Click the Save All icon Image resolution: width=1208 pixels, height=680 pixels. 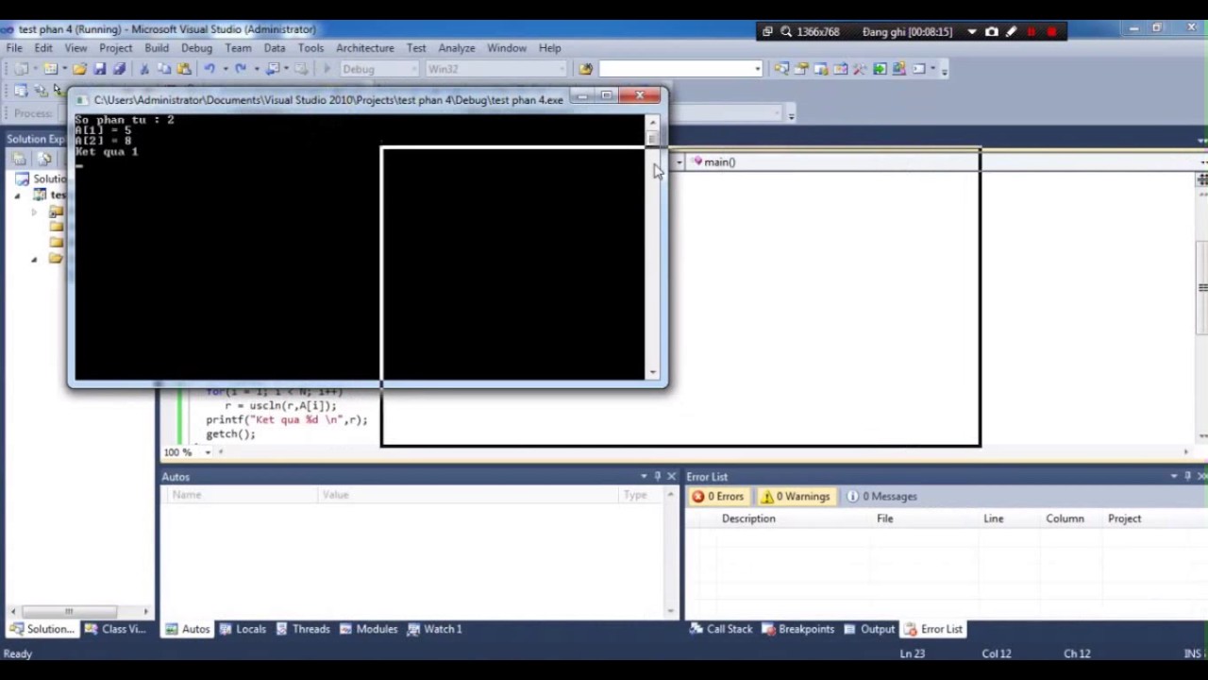coord(119,69)
